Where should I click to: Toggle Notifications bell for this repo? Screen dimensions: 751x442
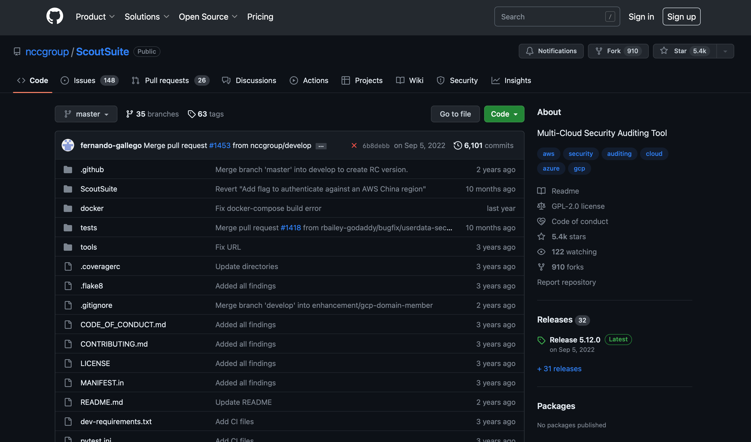pyautogui.click(x=551, y=51)
